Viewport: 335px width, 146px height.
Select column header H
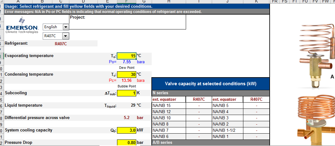point(168,1)
